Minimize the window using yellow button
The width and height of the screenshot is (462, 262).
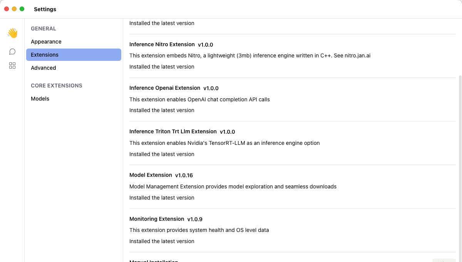click(x=14, y=9)
